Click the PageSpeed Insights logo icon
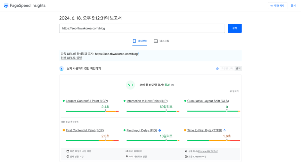Image resolution: width=301 pixels, height=164 pixels. pos(6,6)
